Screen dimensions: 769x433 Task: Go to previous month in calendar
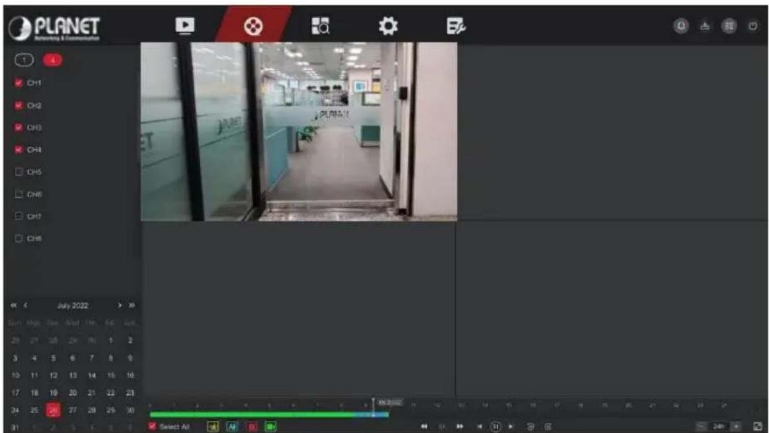pyautogui.click(x=26, y=305)
